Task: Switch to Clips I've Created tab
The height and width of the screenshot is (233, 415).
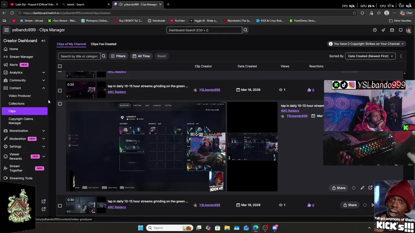Action: [103, 44]
